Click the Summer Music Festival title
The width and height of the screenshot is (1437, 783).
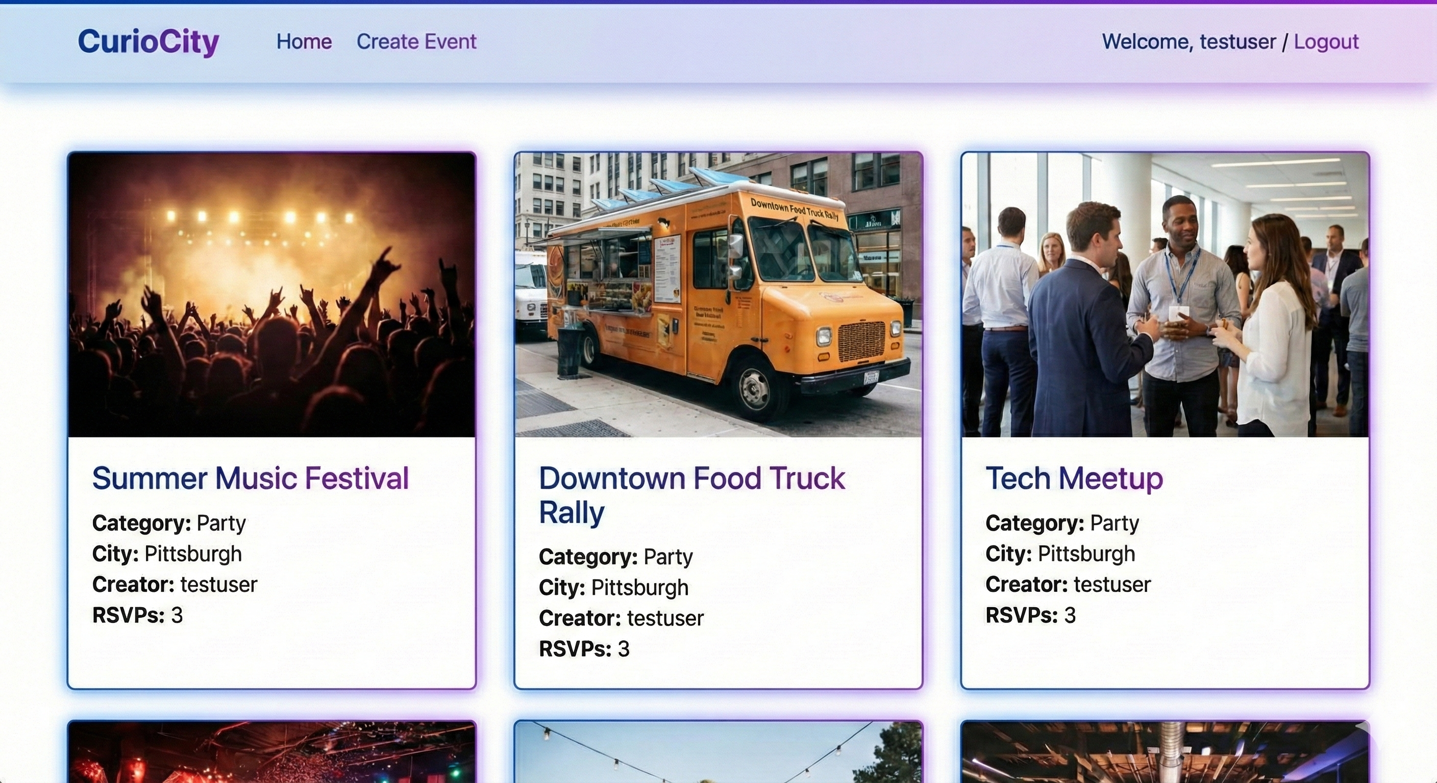click(251, 478)
